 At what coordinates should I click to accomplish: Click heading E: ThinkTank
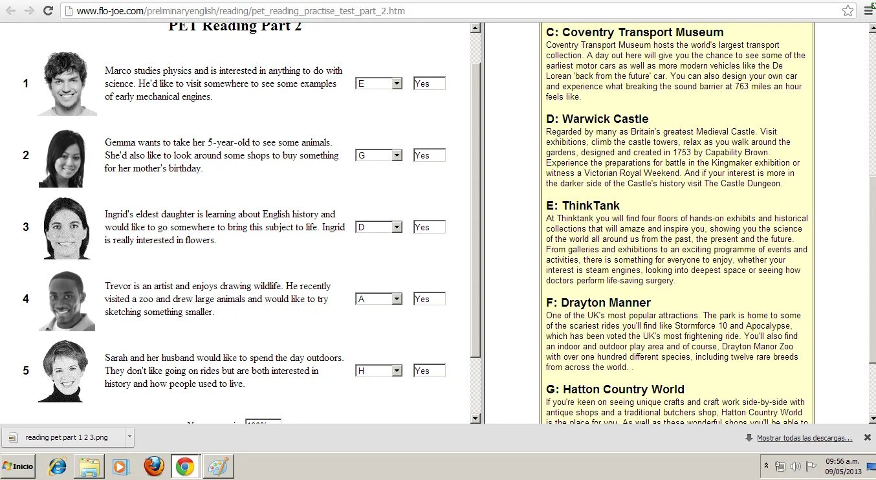[x=583, y=206]
